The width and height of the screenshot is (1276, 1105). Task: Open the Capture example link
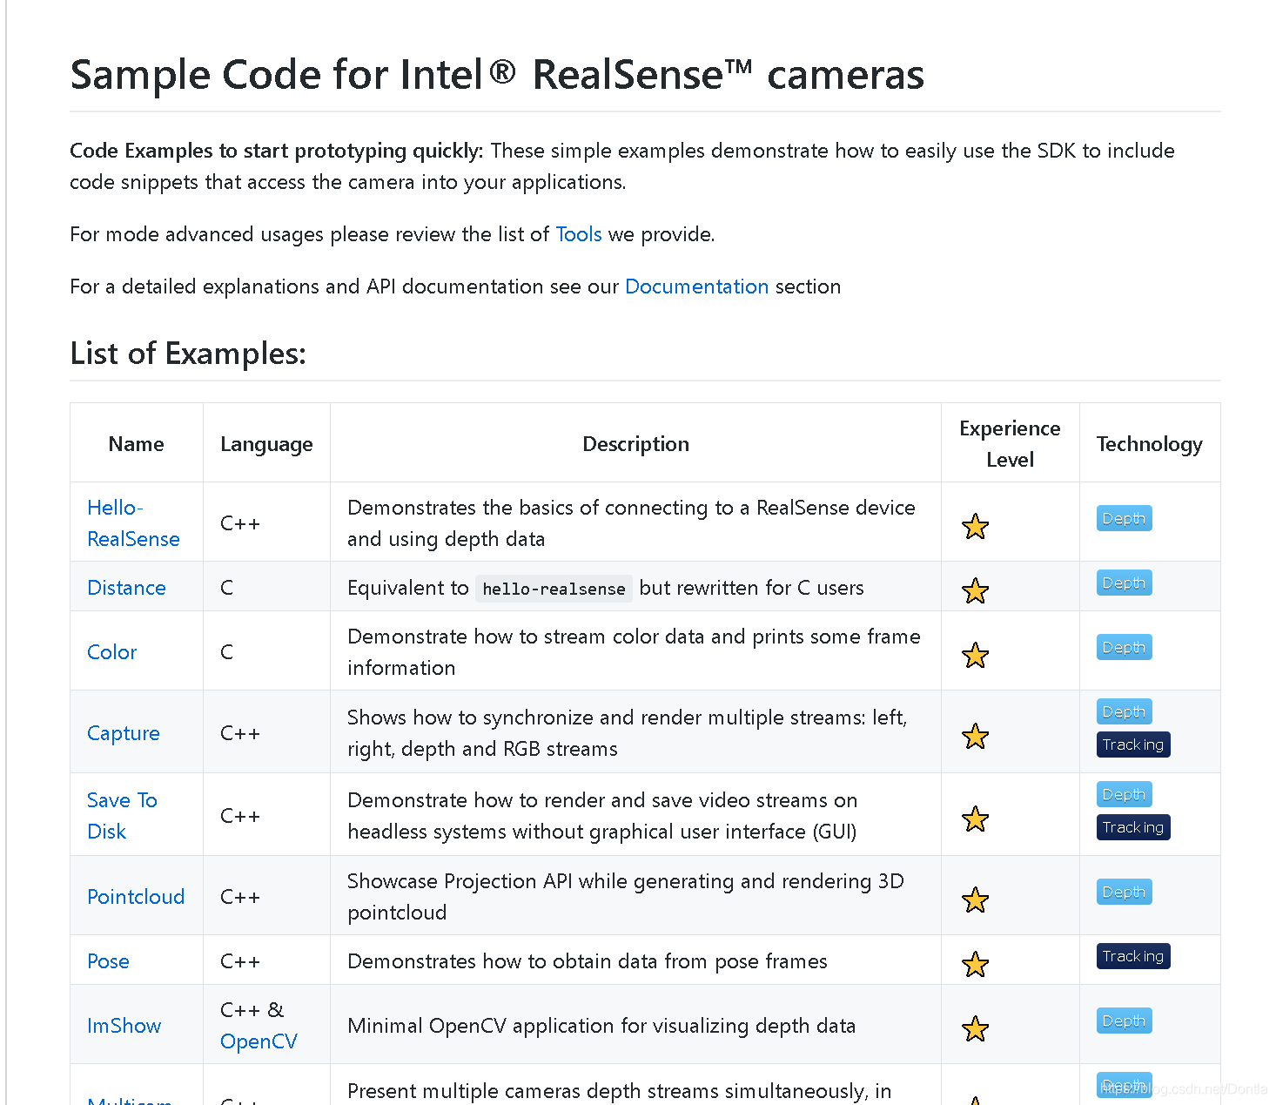pos(123,733)
